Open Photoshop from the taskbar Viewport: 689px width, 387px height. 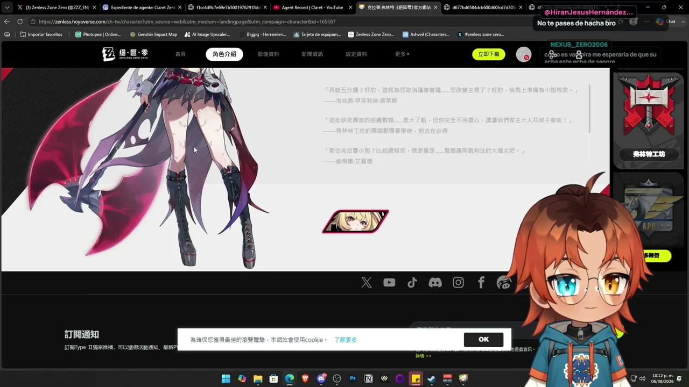tap(353, 378)
